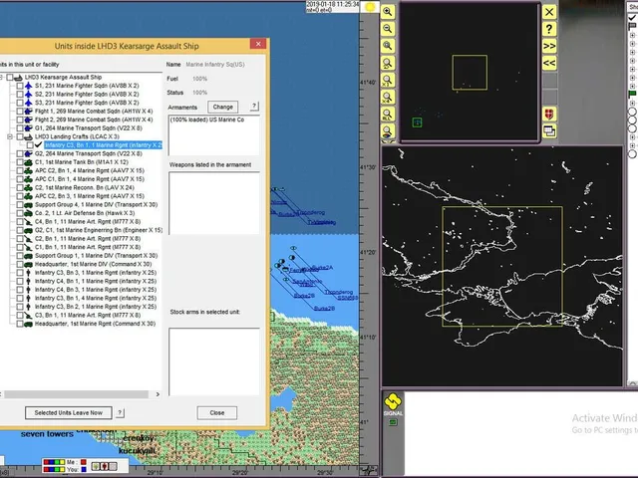Image resolution: width=638 pixels, height=478 pixels.
Task: Click the Infantry C3, Bn 3 soldier icon
Action: click(x=29, y=273)
